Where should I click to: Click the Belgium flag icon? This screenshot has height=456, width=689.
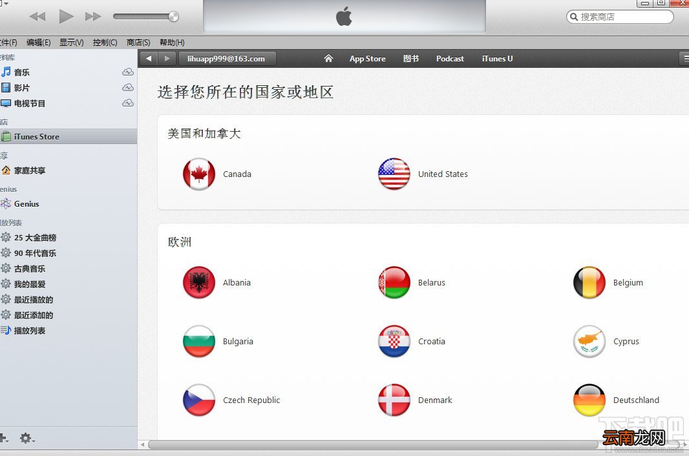click(x=589, y=282)
